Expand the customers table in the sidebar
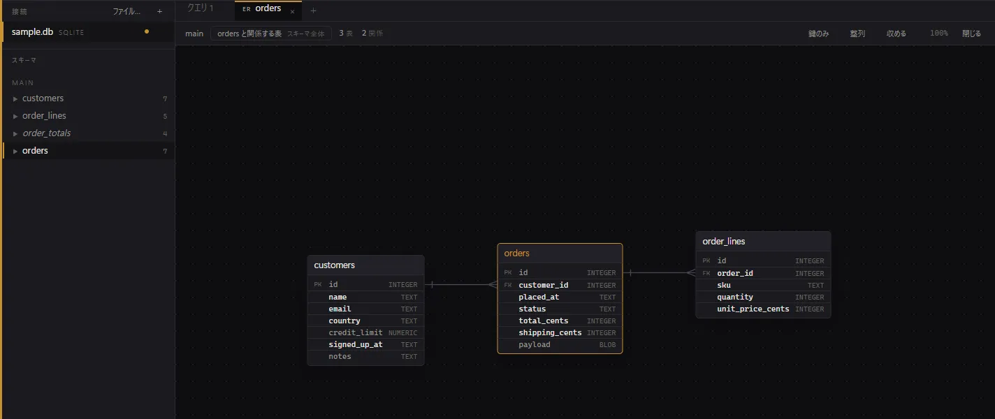995x419 pixels. [15, 98]
